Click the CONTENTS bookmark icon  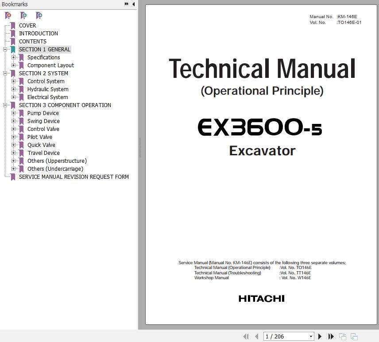pos(13,42)
